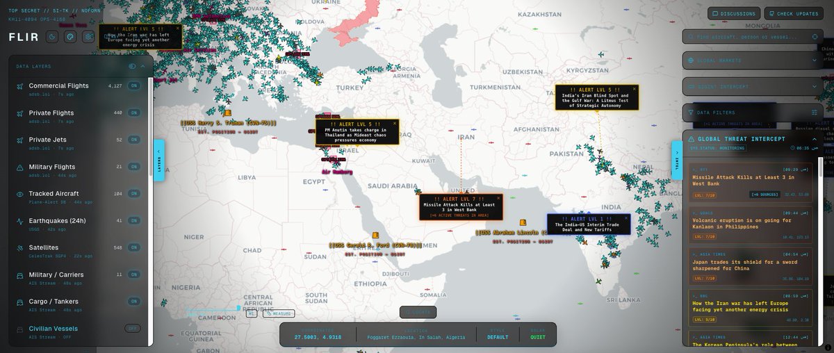834x353 pixels.
Task: Click the locate crosshair icon in search bar
Action: tap(815, 37)
